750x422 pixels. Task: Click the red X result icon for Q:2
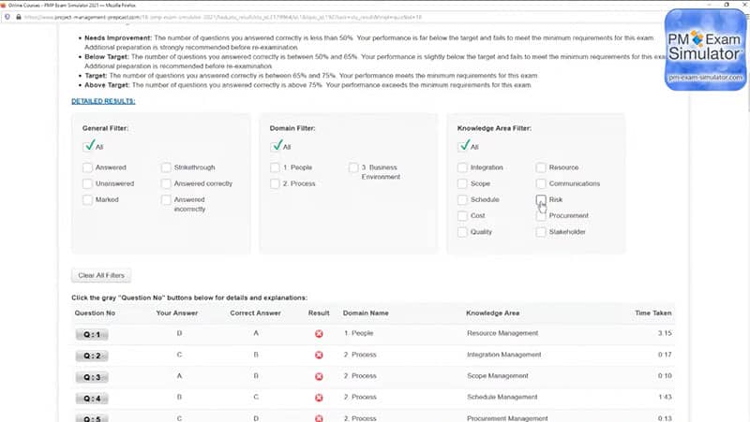319,356
